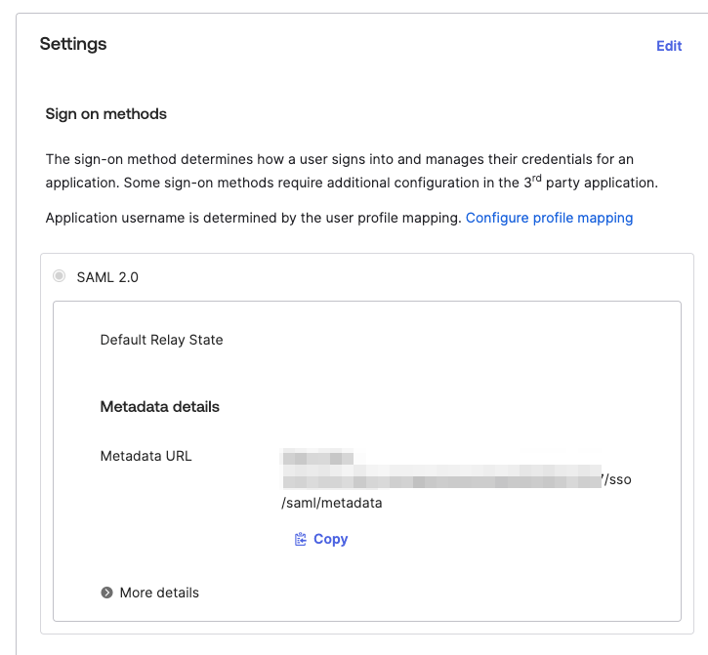
Task: Click the Metadata URL label
Action: click(146, 456)
